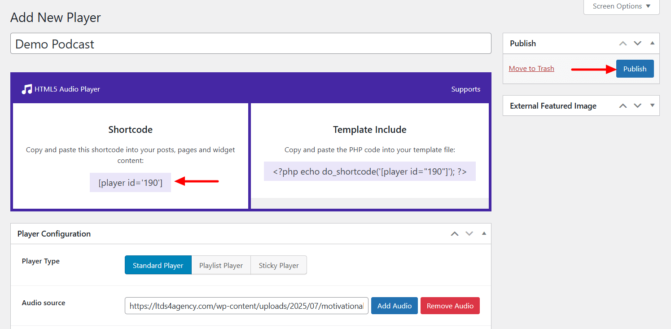Move Player Configuration panel up

click(455, 234)
